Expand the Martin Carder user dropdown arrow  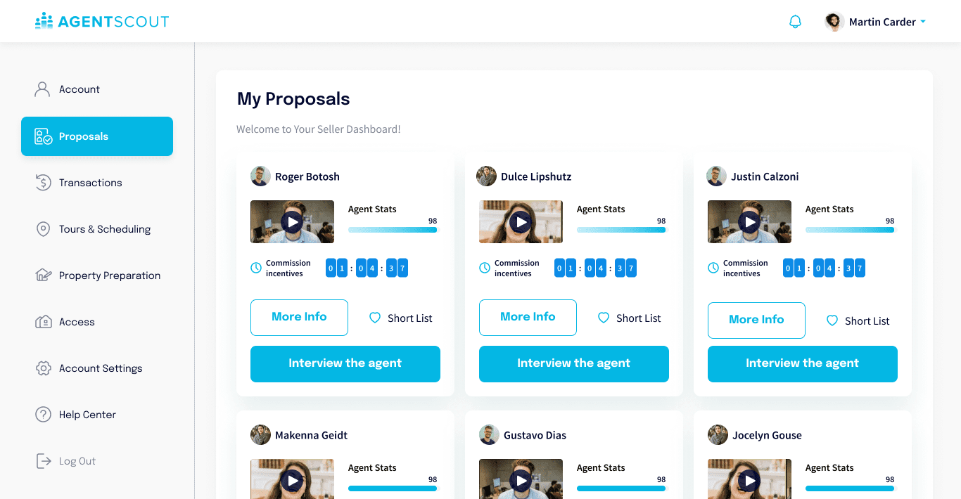(x=923, y=22)
